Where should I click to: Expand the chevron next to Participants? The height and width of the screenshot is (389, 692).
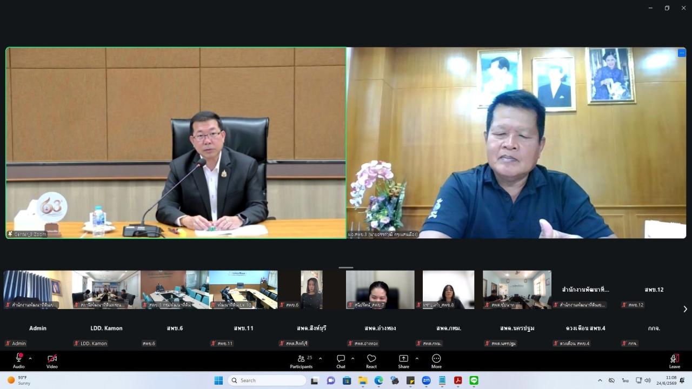coord(320,358)
